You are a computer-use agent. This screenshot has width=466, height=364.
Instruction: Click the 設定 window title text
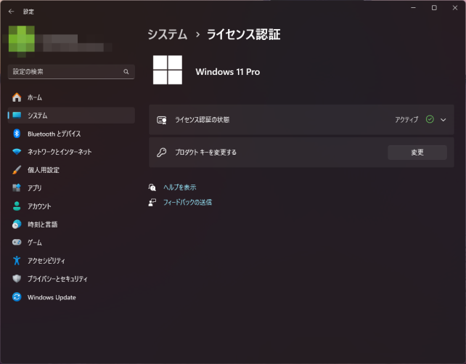click(28, 12)
